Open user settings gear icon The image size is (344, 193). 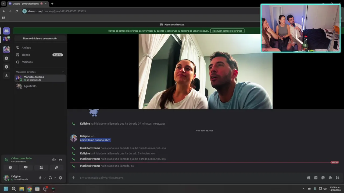coord(60,178)
